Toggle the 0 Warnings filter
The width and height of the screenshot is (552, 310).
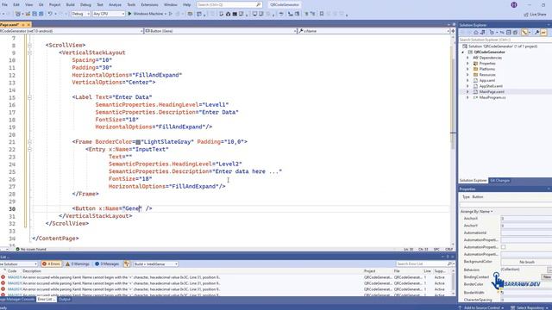click(x=78, y=264)
